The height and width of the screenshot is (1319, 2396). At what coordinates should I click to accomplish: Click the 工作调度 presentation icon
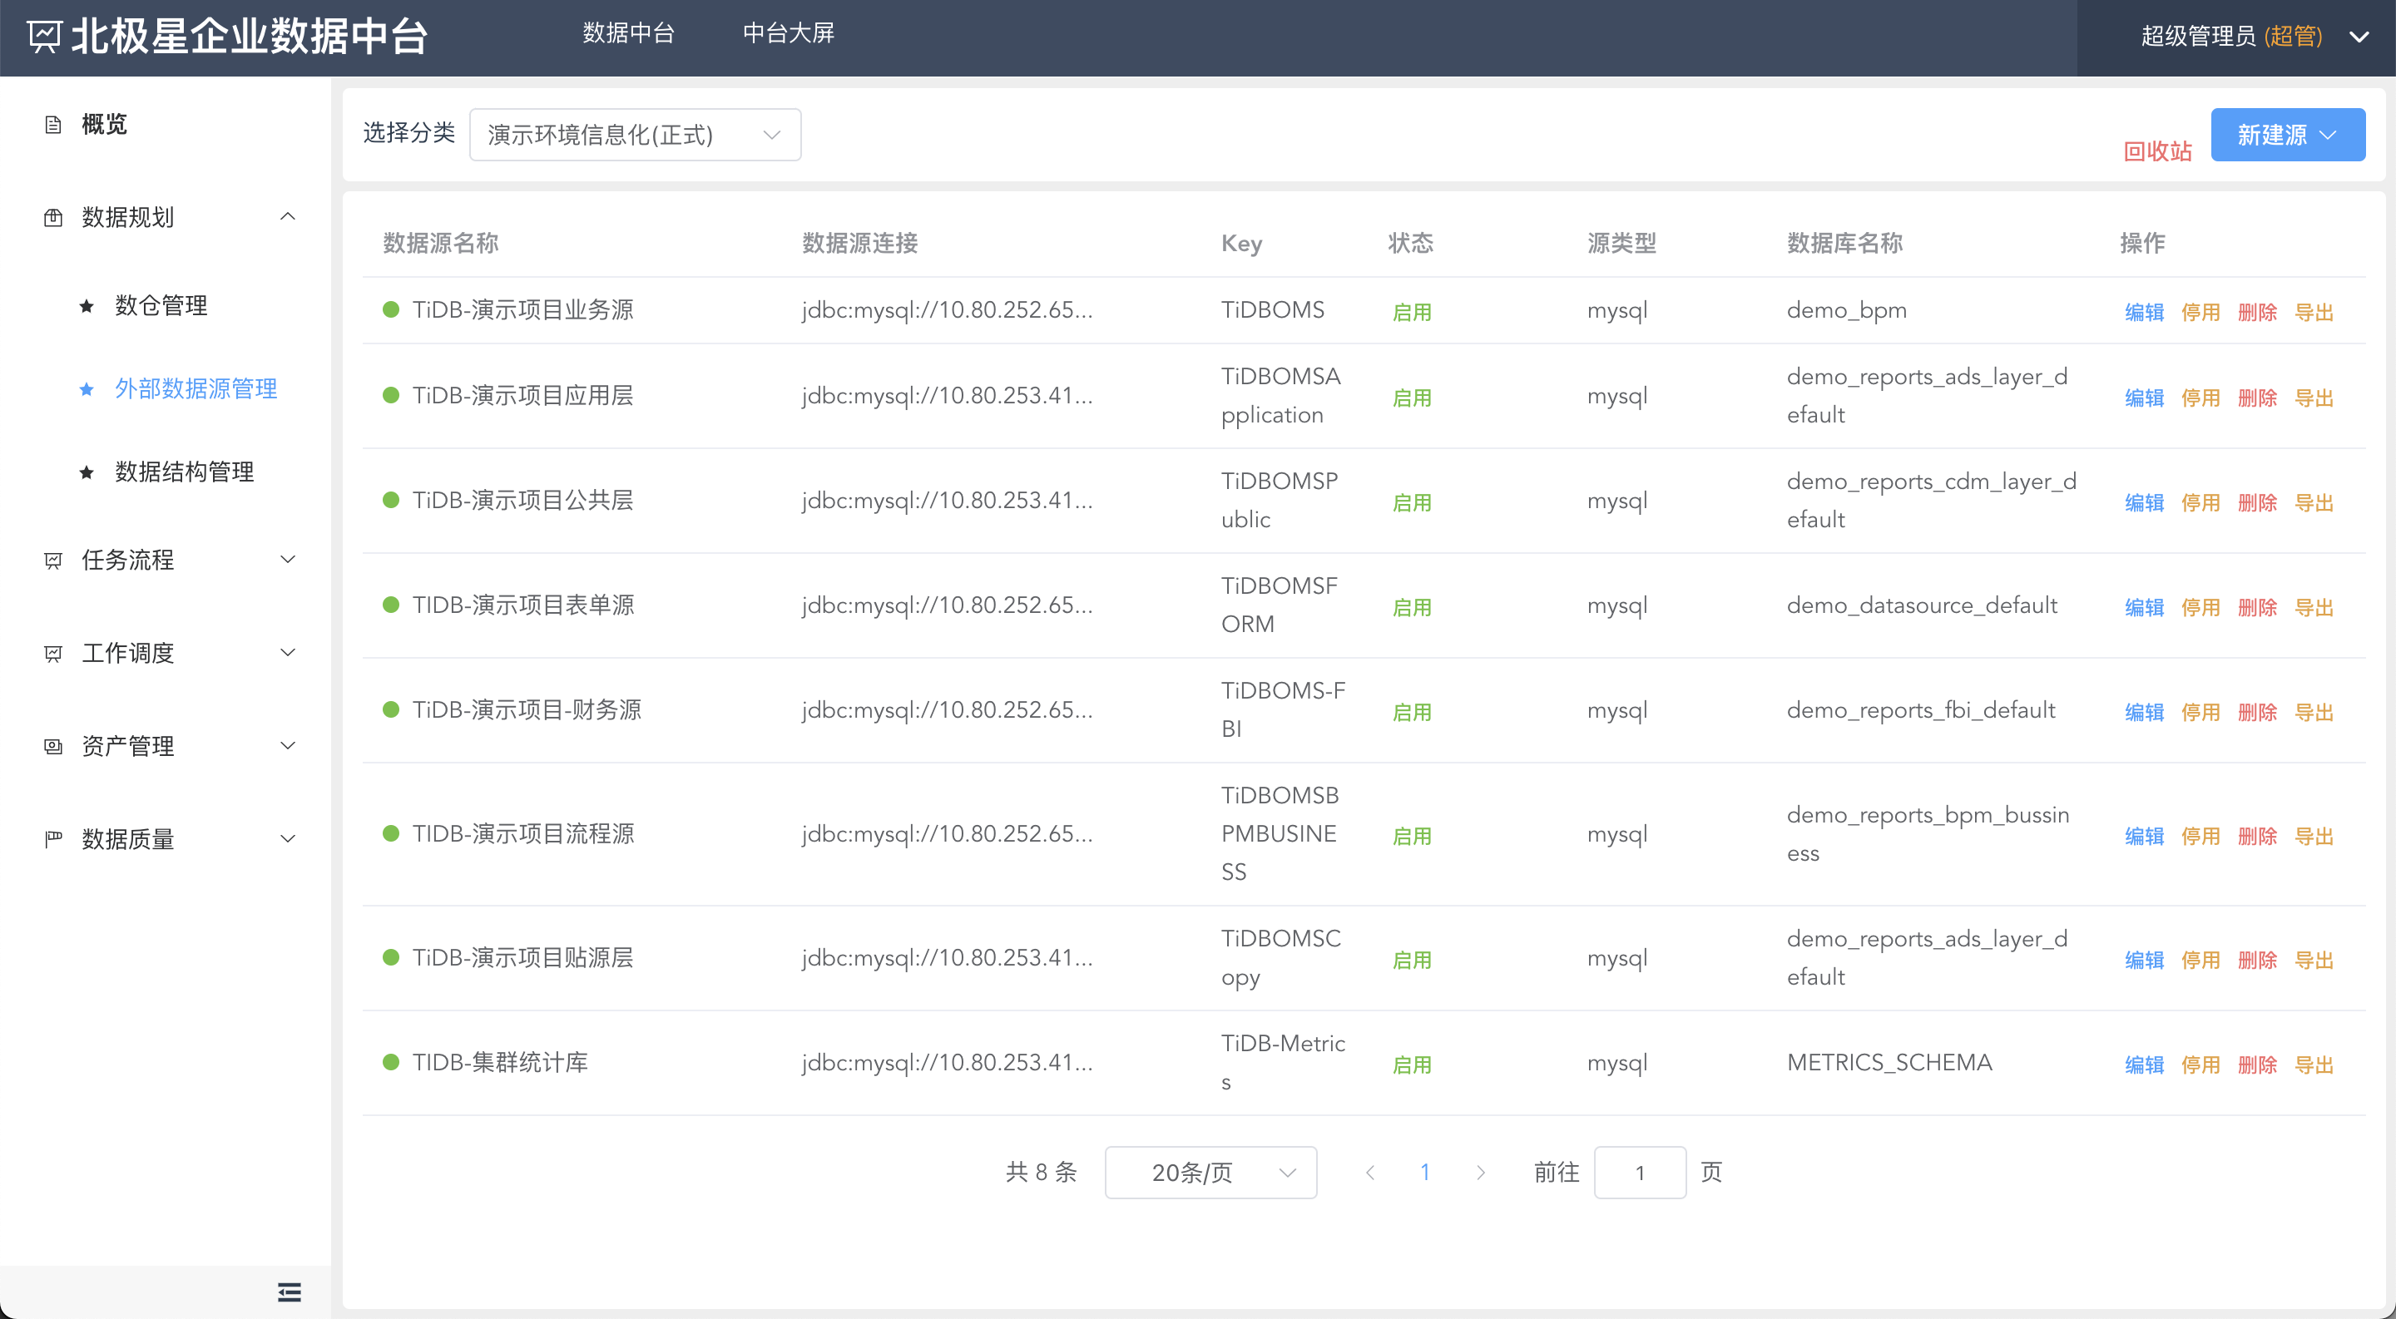53,654
